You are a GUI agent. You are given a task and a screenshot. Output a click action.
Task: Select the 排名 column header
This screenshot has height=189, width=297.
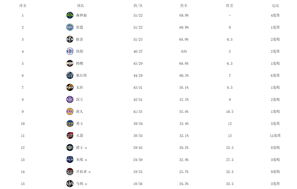point(23,5)
